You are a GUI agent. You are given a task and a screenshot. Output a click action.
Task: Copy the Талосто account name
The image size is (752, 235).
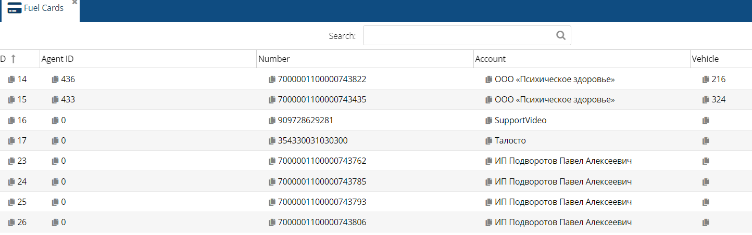[x=488, y=141]
